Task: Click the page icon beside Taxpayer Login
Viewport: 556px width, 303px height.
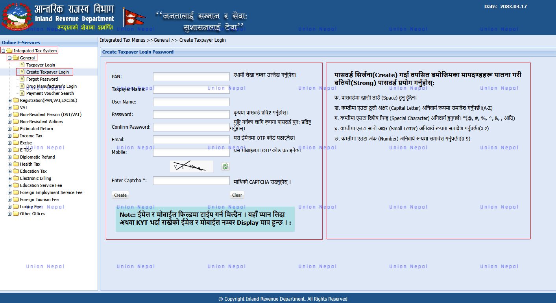Action: [22, 65]
